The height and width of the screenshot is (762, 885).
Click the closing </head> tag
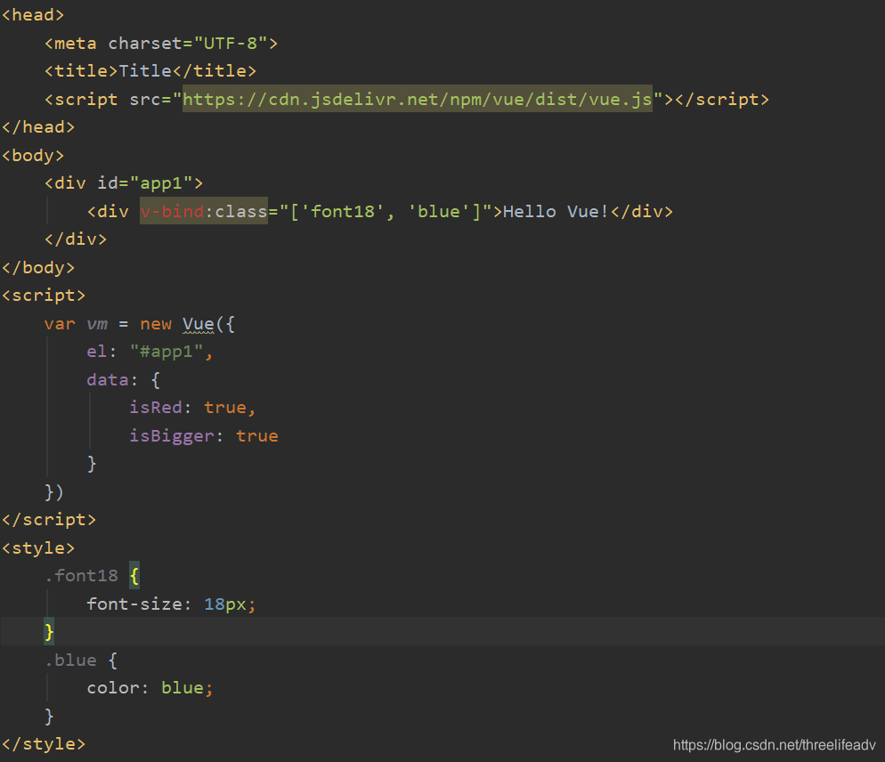click(x=37, y=127)
